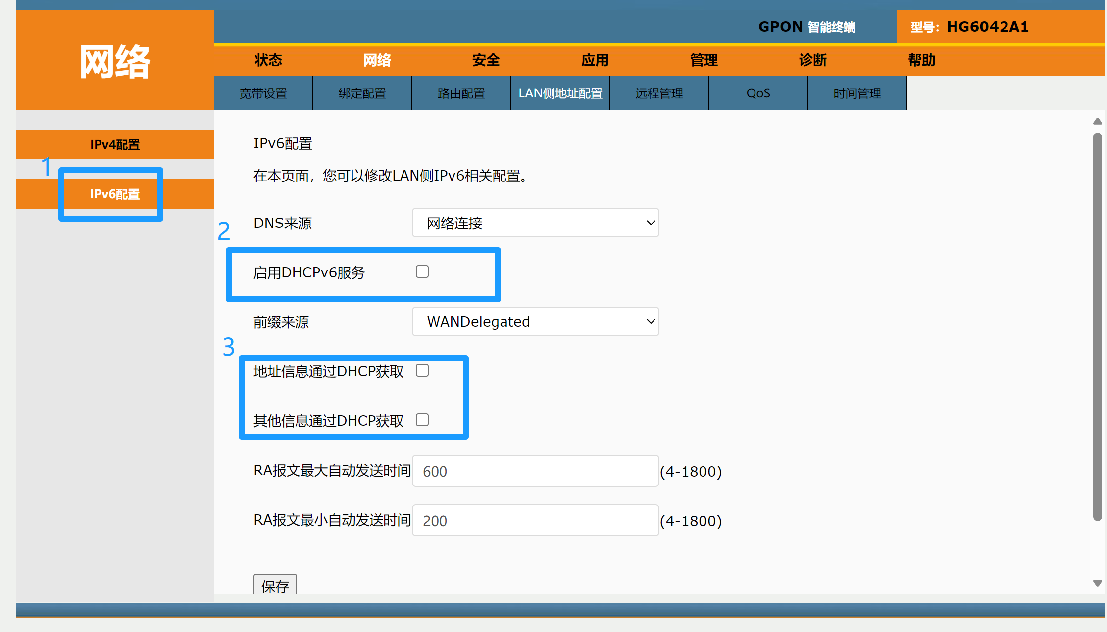Screen dimensions: 1107x632
Task: Open the 网络 main menu tab
Action: tap(377, 60)
